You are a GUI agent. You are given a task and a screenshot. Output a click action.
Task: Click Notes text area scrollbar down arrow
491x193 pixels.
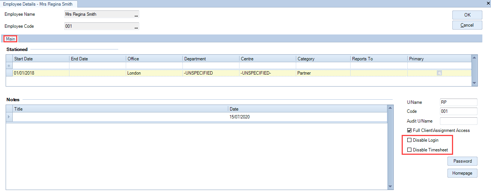390,186
